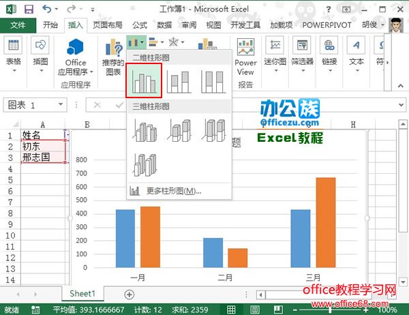Open the 文本 text group
This screenshot has height=315, width=409.
coord(356,55)
